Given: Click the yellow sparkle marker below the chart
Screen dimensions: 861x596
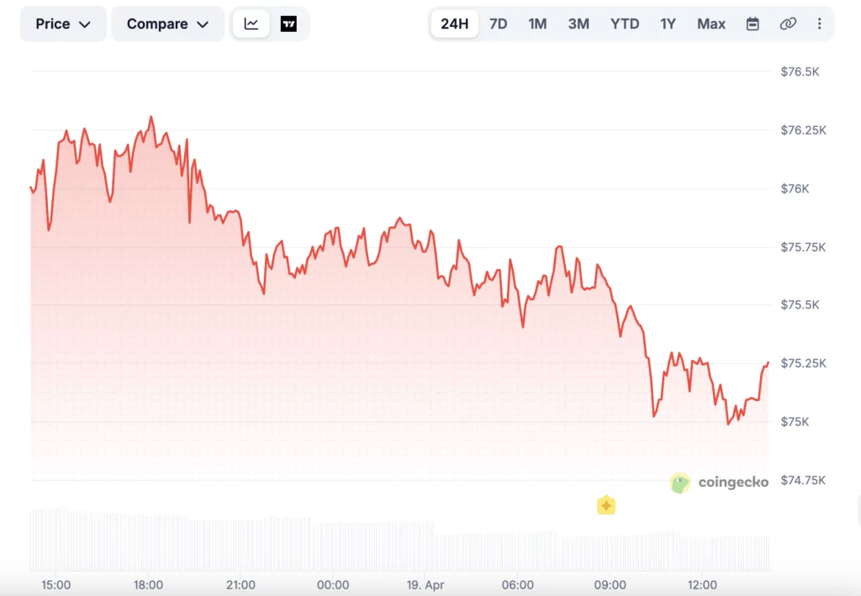Looking at the screenshot, I should point(607,504).
